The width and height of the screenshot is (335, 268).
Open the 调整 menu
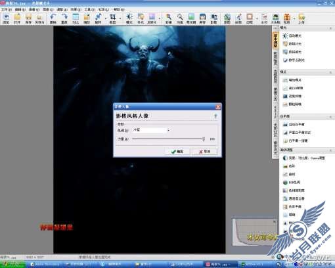point(62,10)
